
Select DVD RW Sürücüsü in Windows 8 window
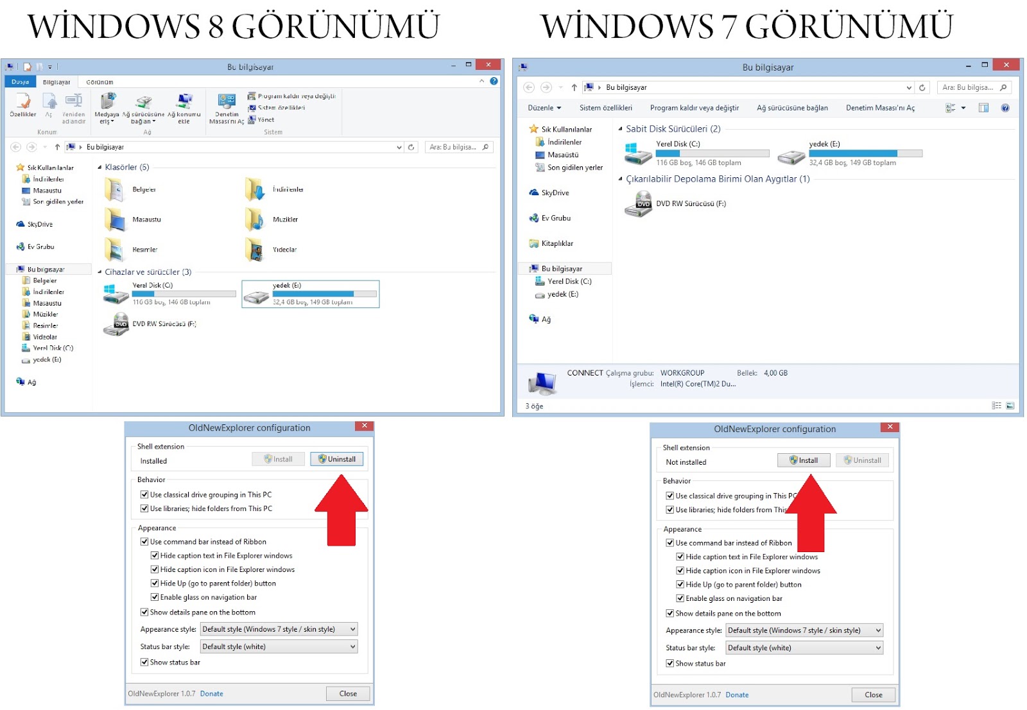(150, 324)
